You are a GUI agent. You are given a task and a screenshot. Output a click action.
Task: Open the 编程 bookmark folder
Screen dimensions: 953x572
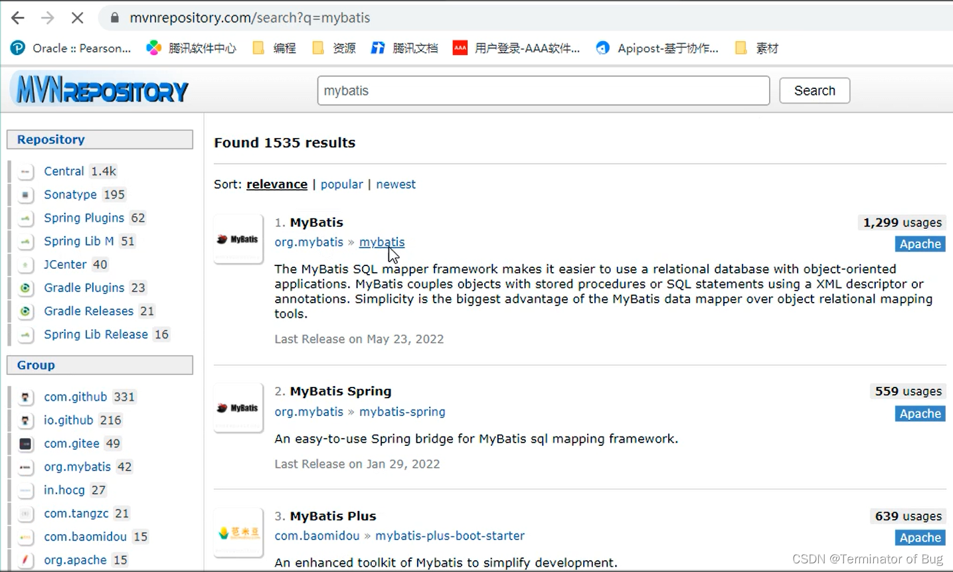[274, 48]
